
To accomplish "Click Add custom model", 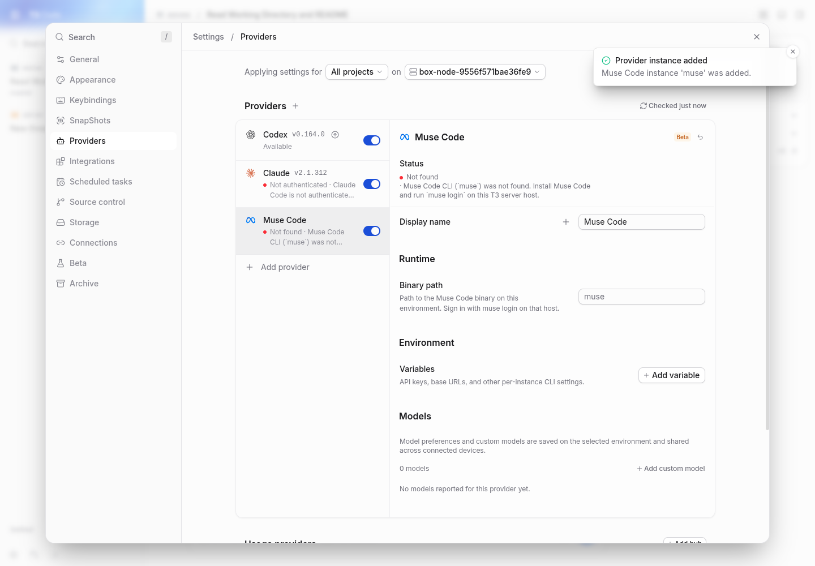I will [671, 469].
